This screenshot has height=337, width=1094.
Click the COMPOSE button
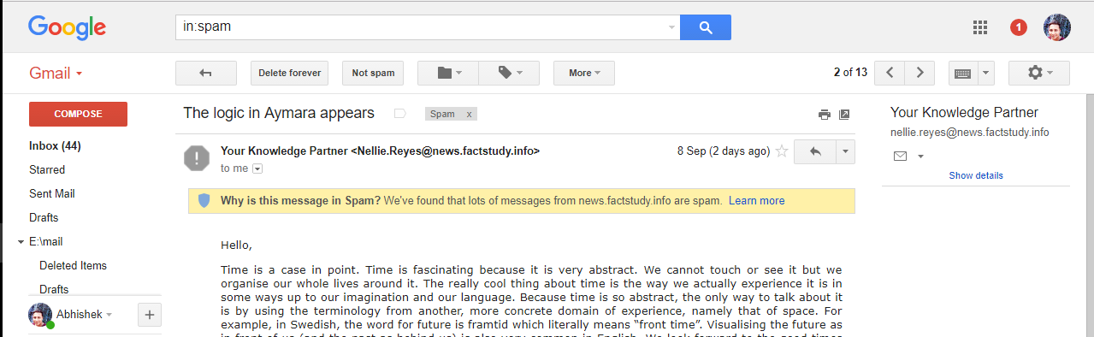(x=78, y=114)
